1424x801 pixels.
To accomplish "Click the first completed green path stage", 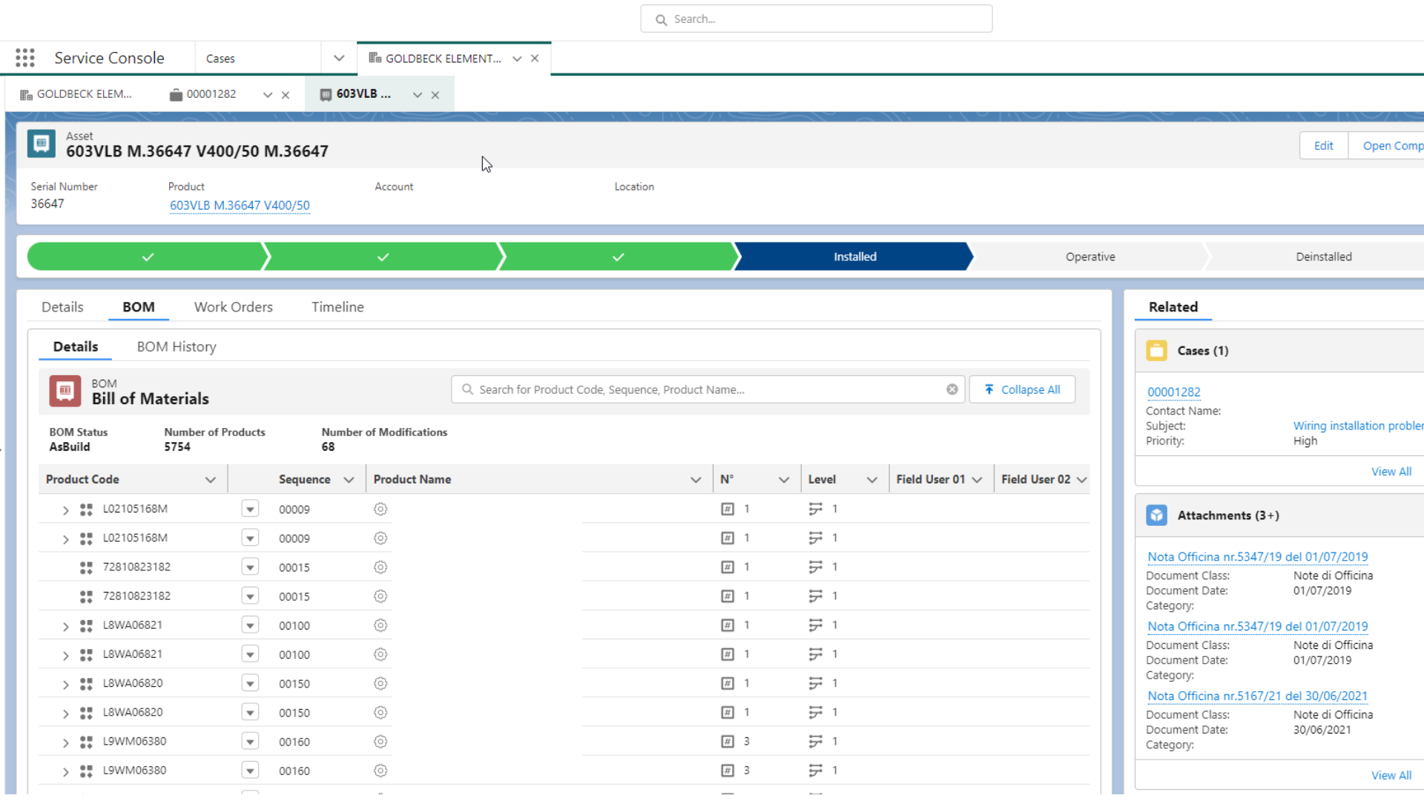I will 148,257.
